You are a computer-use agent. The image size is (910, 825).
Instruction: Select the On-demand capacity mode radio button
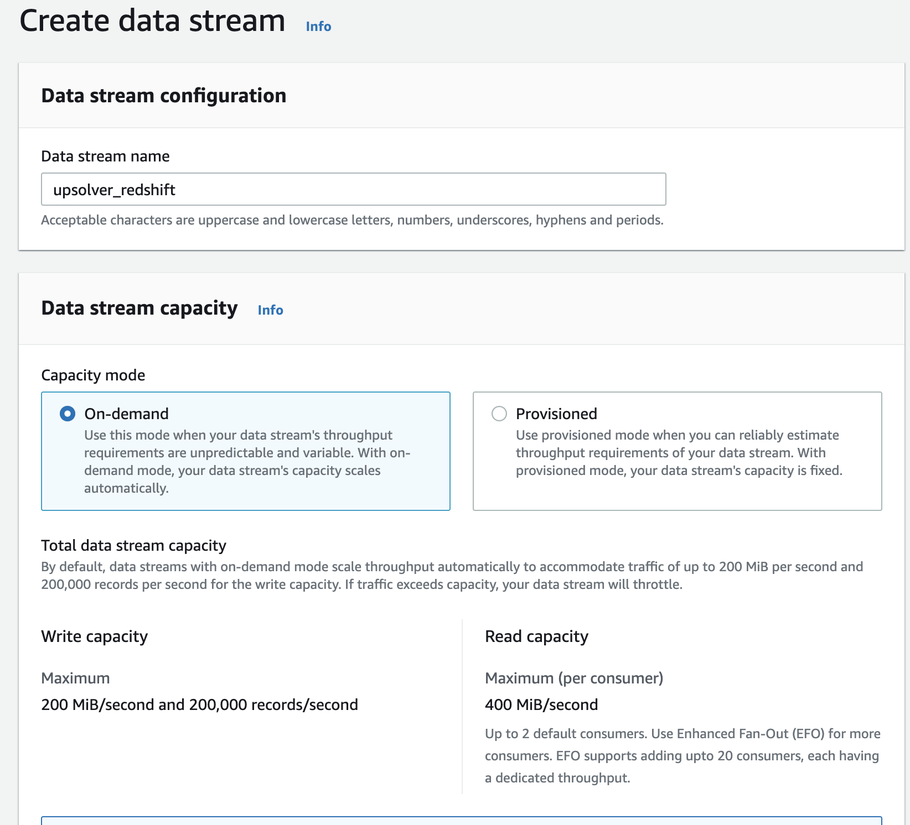coord(68,414)
